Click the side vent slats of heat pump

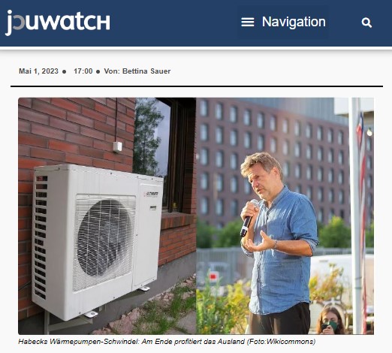click(x=41, y=237)
